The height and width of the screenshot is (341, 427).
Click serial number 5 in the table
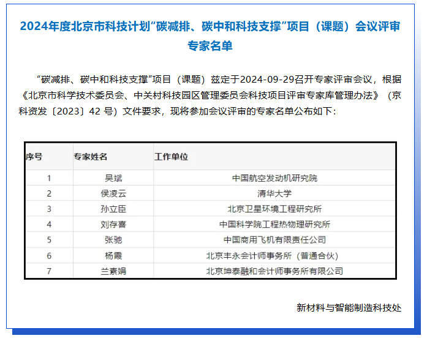point(49,240)
